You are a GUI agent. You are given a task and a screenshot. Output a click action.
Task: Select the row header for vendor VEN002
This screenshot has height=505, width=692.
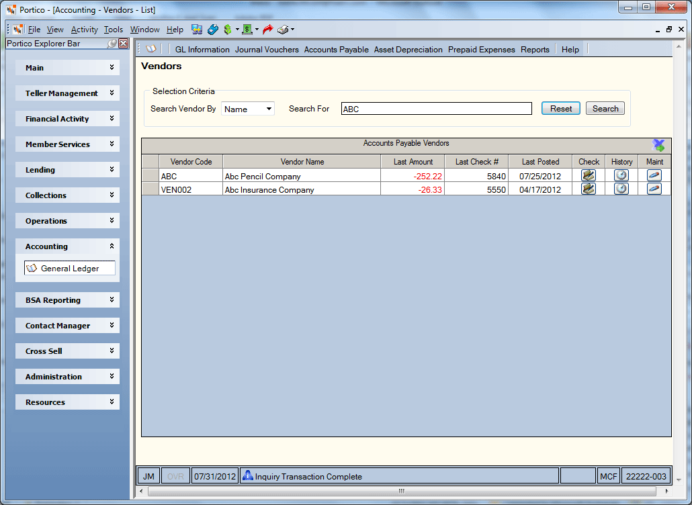[x=150, y=189]
